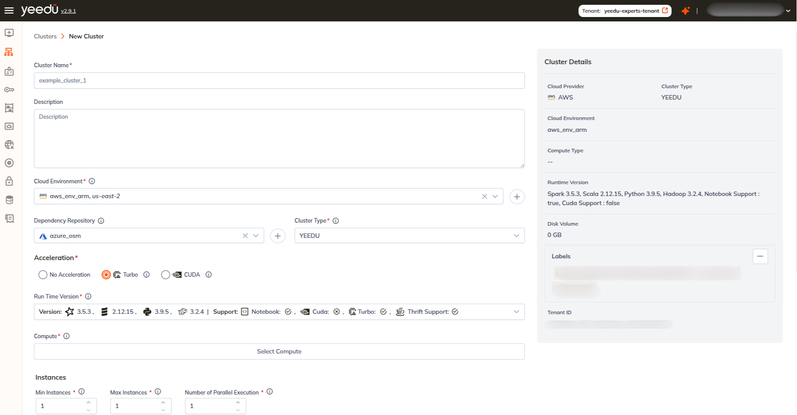
Task: Collapse the Labels panel in Cluster Details
Action: 760,256
